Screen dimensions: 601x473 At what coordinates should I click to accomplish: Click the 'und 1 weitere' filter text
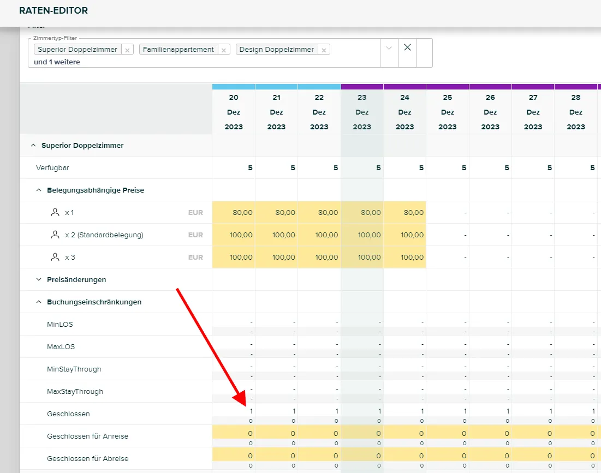coord(57,62)
